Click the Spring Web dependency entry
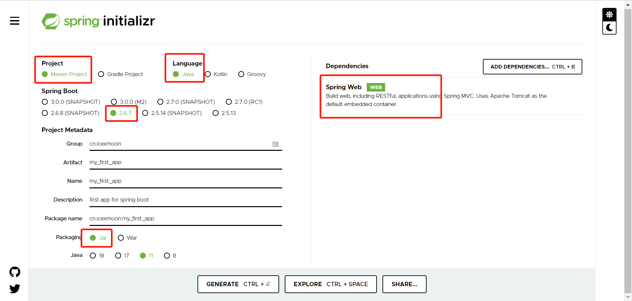The height and width of the screenshot is (301, 632). tap(454, 96)
